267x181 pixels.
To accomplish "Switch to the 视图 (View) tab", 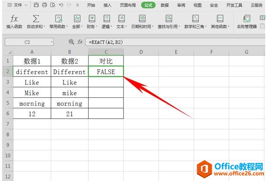I will (198, 5).
